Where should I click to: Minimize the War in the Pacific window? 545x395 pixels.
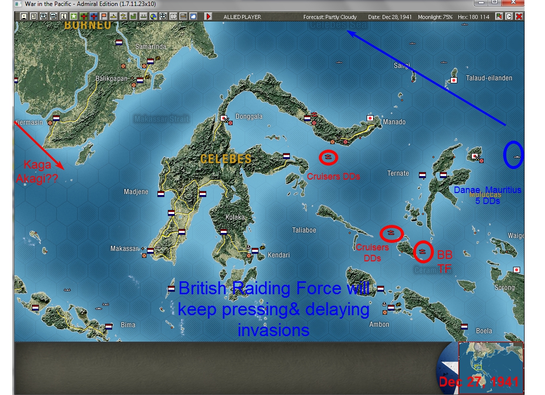(481, 3)
